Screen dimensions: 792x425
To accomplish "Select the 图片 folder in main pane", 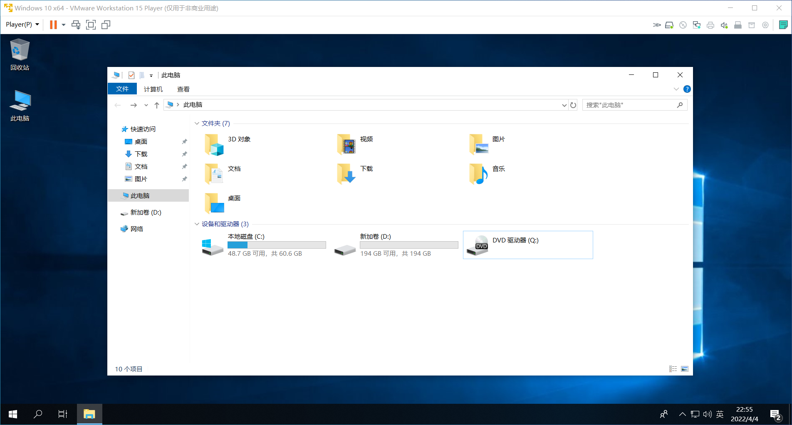I will [487, 144].
